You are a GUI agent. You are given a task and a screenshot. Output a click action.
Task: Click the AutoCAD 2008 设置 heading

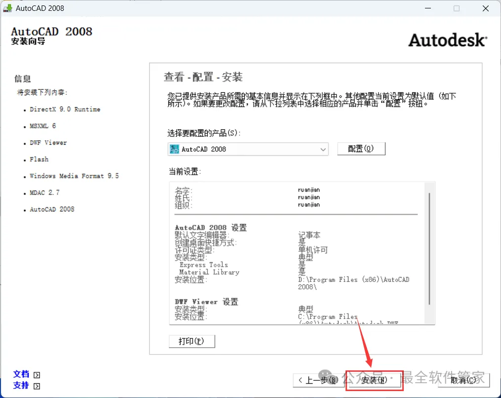[x=211, y=228]
